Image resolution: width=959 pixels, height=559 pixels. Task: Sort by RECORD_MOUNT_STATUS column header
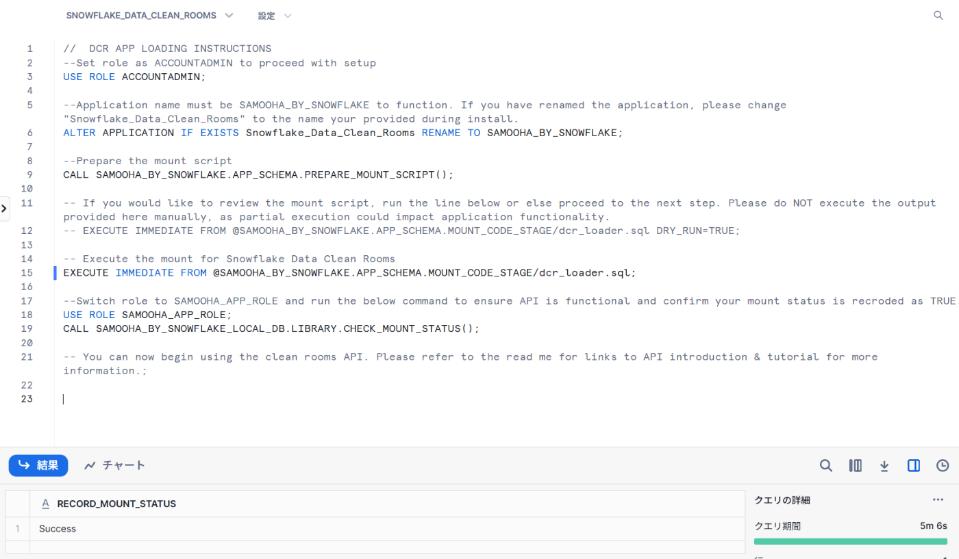116,504
